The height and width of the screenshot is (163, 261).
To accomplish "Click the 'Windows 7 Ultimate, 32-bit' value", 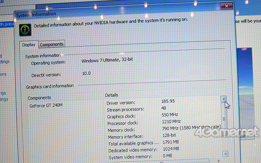I will [107, 60].
